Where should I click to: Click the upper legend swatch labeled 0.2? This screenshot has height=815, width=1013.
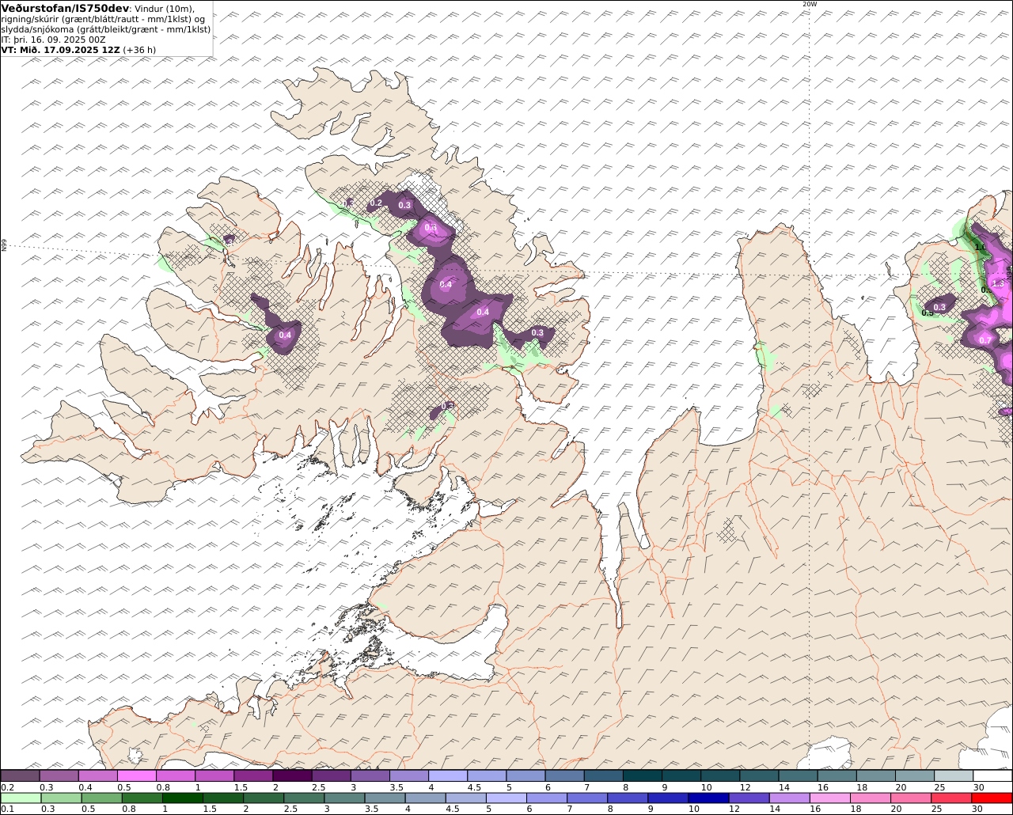tap(20, 776)
